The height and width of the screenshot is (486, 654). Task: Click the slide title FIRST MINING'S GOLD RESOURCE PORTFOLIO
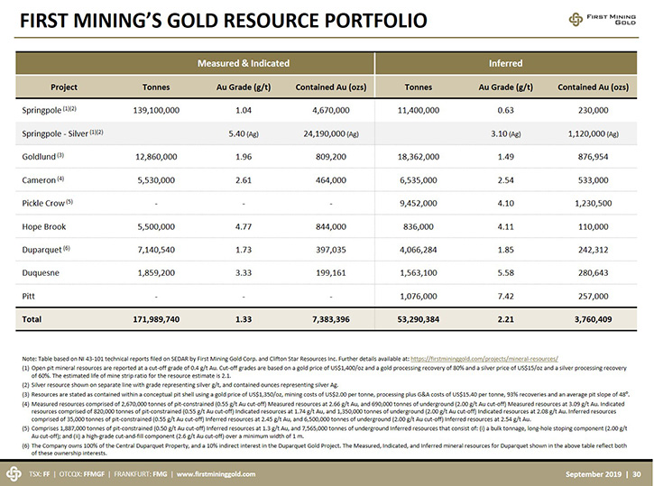[224, 21]
